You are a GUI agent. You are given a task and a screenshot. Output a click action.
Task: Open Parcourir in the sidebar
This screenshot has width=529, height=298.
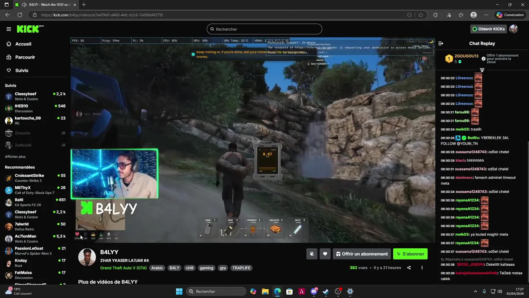[25, 57]
